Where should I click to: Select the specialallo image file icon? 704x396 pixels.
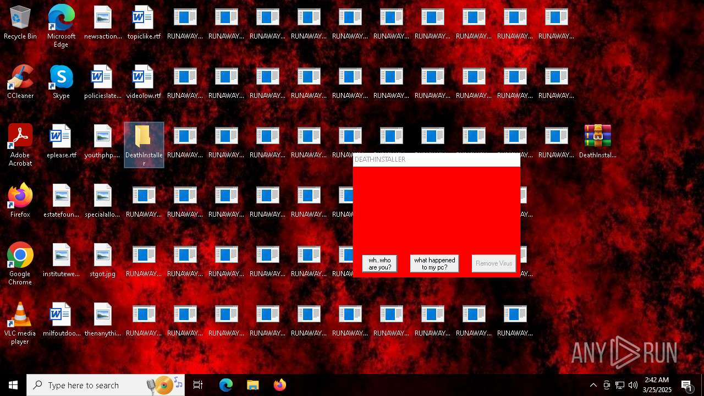click(x=103, y=201)
